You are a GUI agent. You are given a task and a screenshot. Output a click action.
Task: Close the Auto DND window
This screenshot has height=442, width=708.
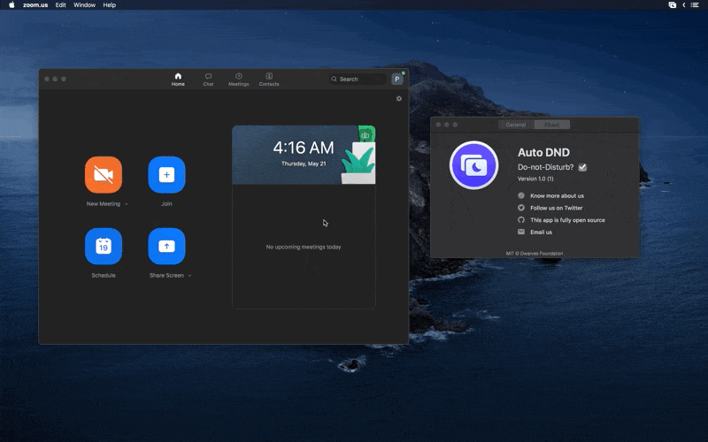[x=438, y=125]
